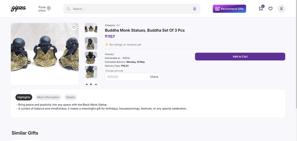
Task: Select the third product thumbnail
Action: click(91, 58)
